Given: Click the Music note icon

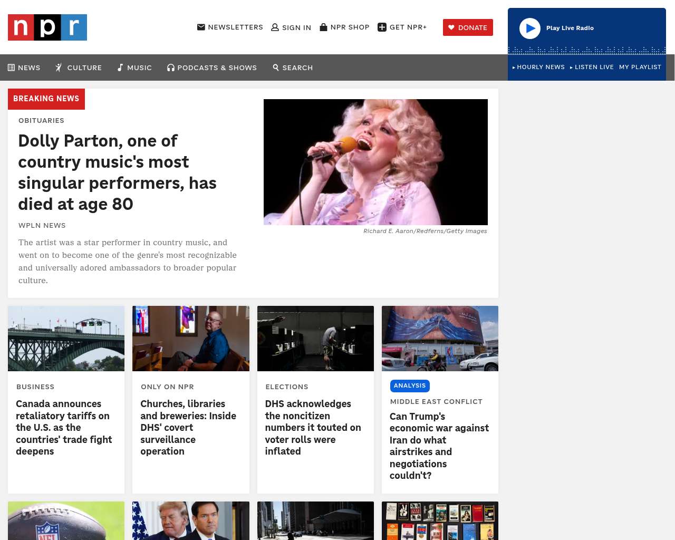Looking at the screenshot, I should click(120, 67).
